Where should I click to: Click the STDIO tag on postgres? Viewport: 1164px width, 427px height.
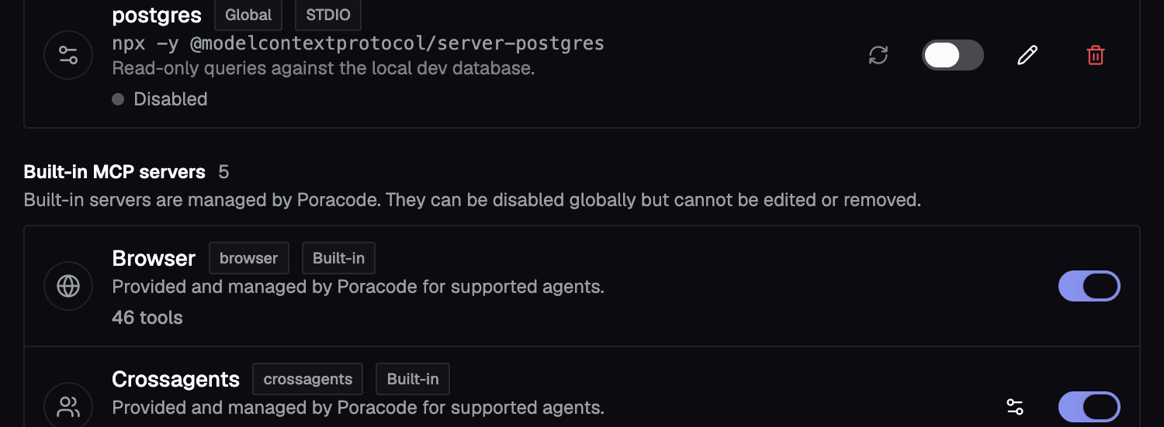(x=328, y=15)
